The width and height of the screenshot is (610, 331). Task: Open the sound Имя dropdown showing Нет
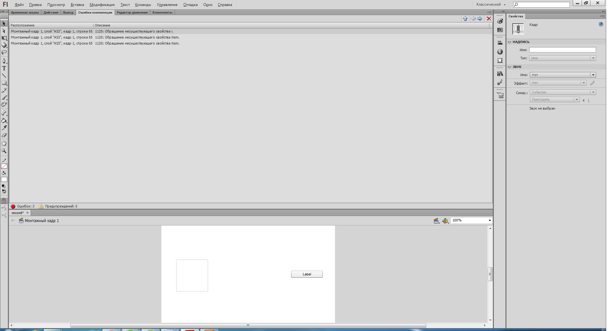pos(563,75)
